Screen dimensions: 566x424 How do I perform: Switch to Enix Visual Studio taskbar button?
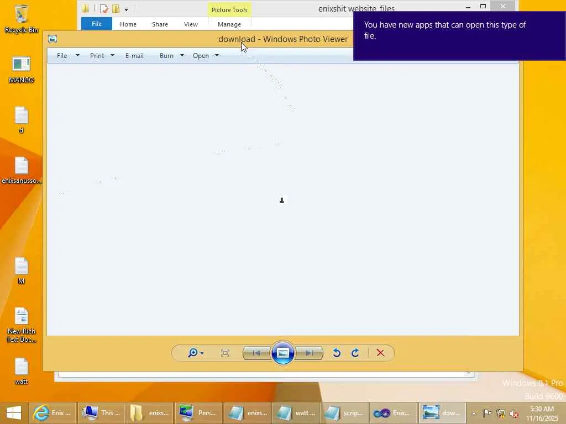(394, 413)
